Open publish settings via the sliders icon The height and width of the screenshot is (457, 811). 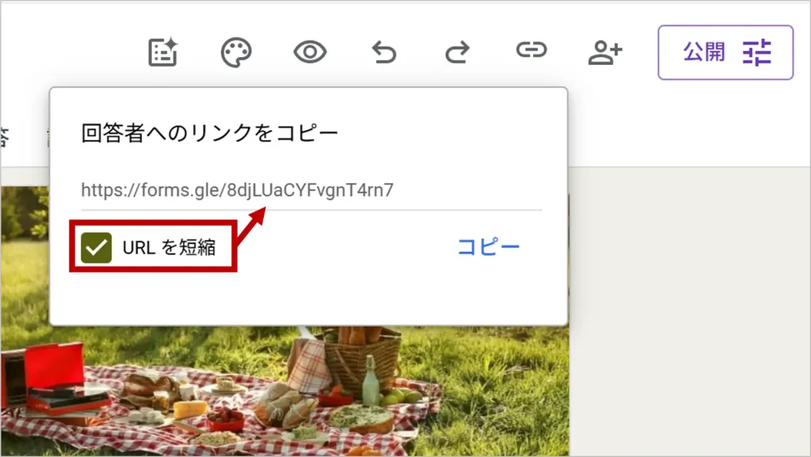[x=756, y=52]
